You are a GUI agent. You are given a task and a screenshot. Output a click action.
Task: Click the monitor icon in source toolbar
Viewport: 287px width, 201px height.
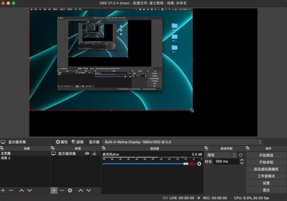point(3,142)
